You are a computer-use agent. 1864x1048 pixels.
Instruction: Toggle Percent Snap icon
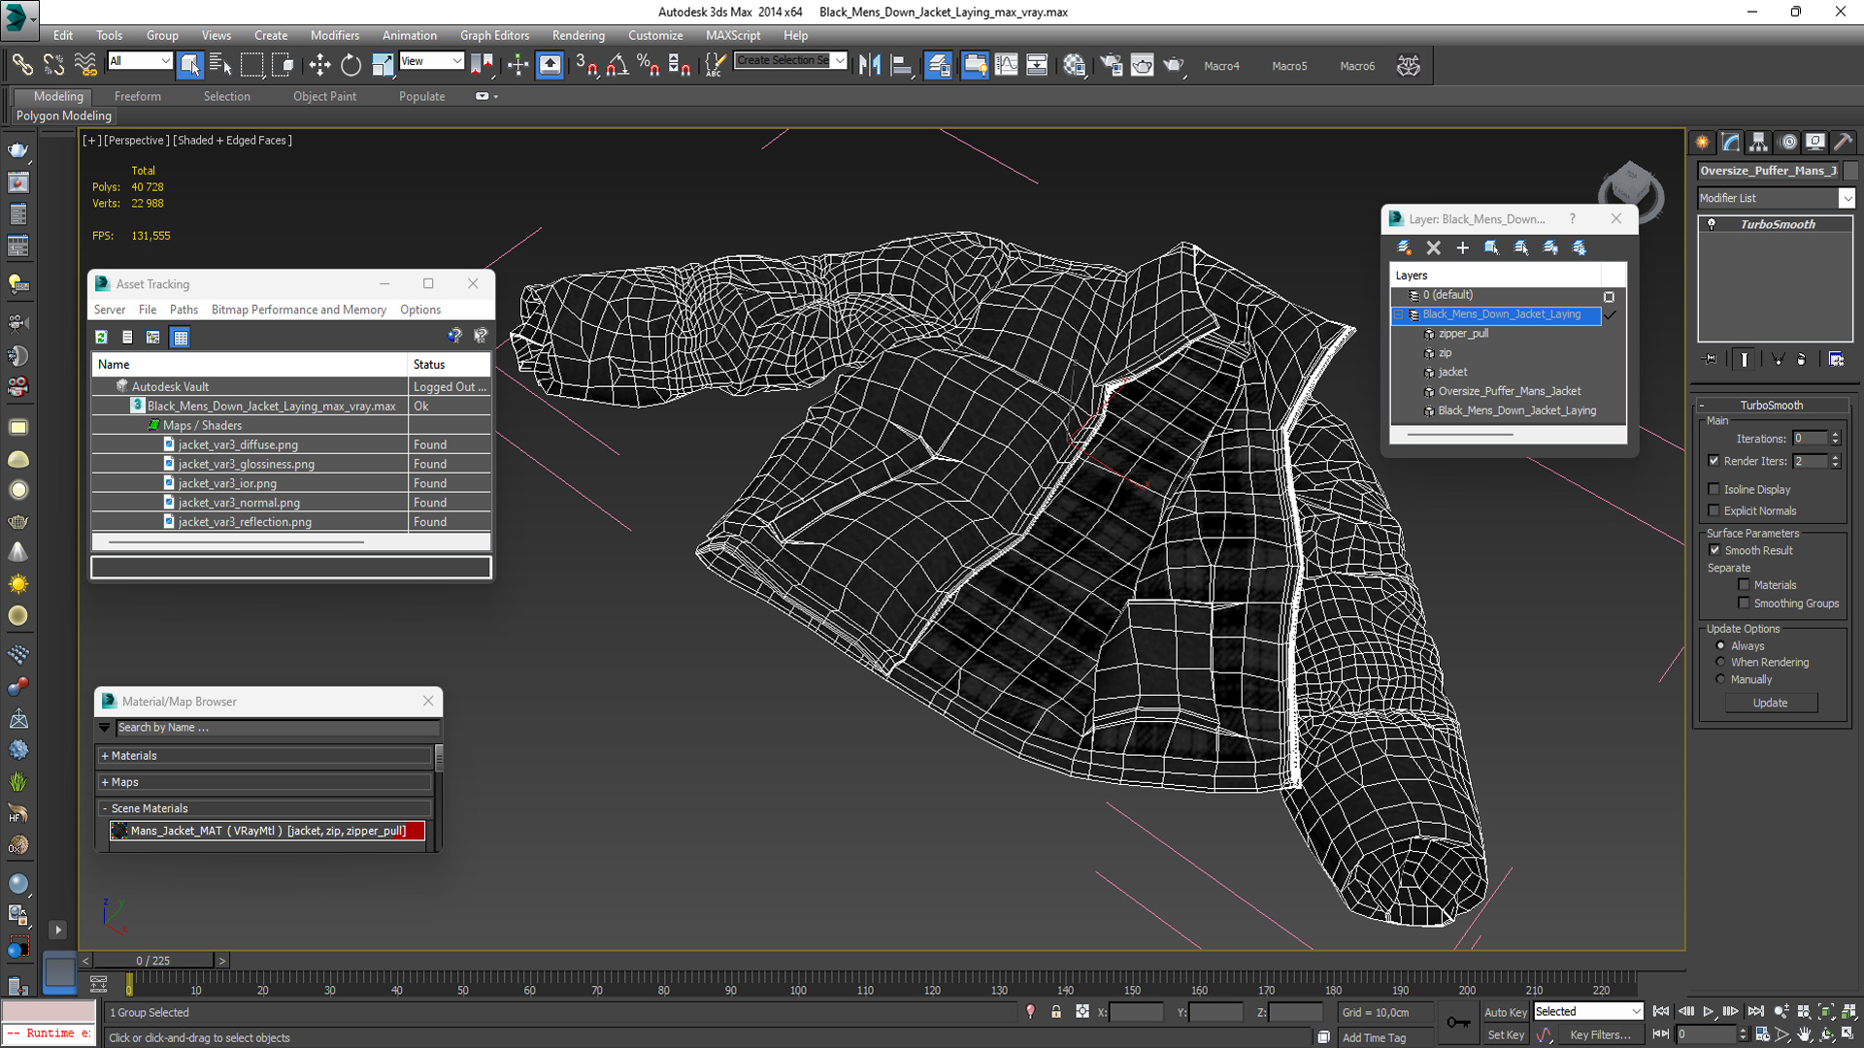pyautogui.click(x=648, y=65)
